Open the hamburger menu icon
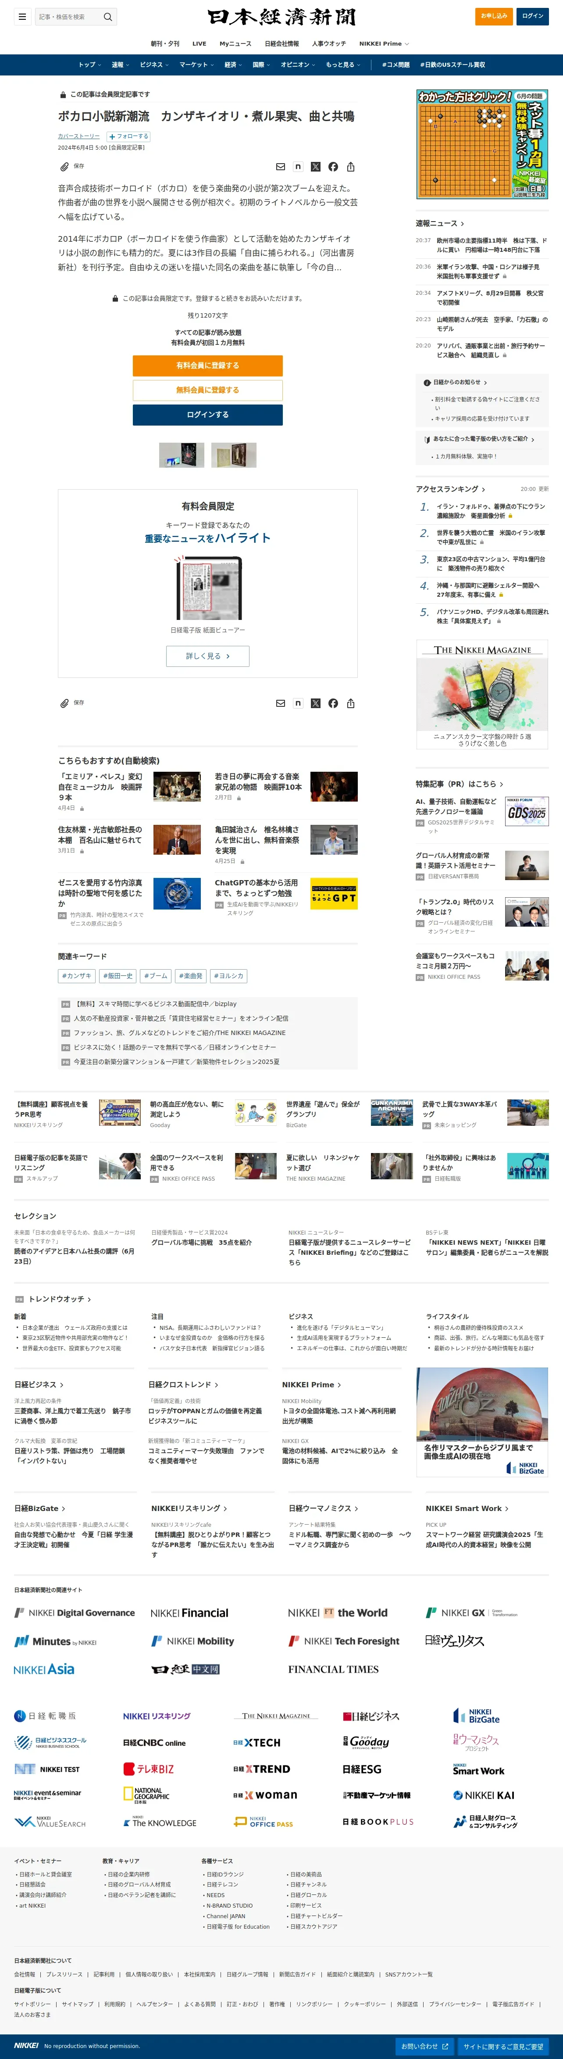The height and width of the screenshot is (2059, 563). pos(22,16)
